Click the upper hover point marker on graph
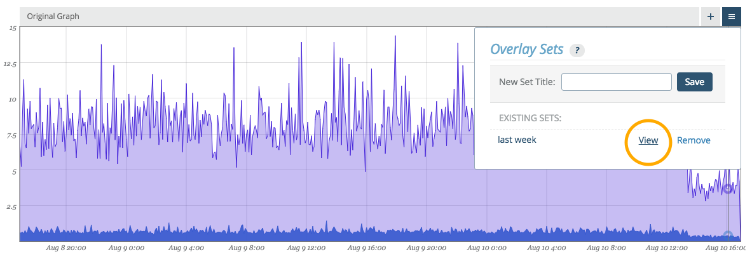 [728, 189]
